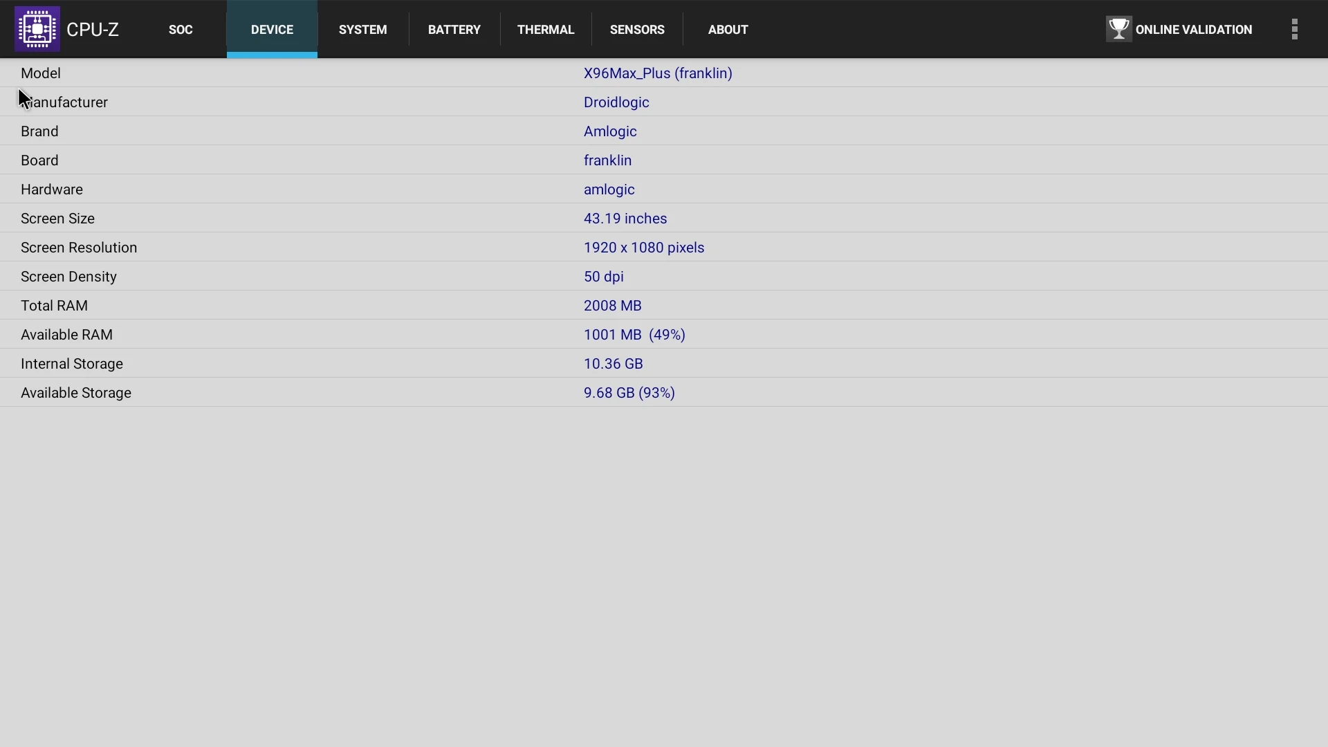Show the THERMAL tab
This screenshot has width=1328, height=747.
[x=546, y=30]
